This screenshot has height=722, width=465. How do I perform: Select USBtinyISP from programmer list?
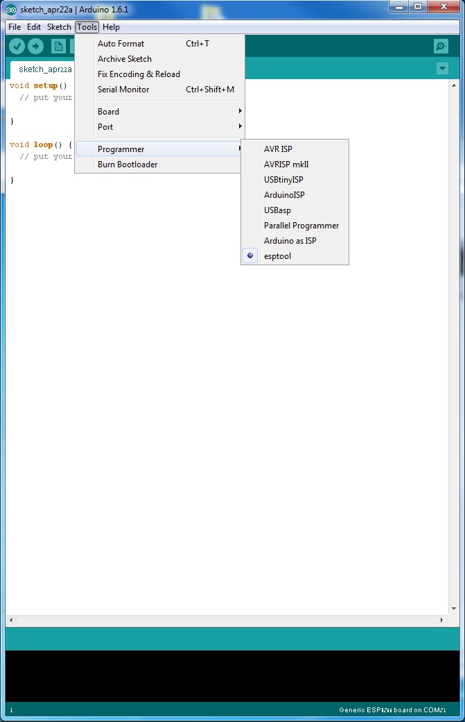point(295,180)
